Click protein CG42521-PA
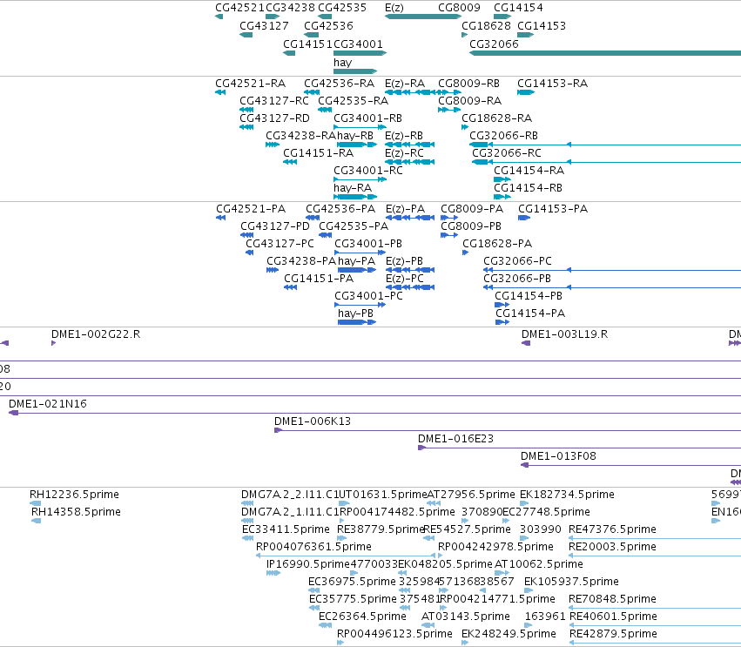Image resolution: width=741 pixels, height=647 pixels. 251,209
